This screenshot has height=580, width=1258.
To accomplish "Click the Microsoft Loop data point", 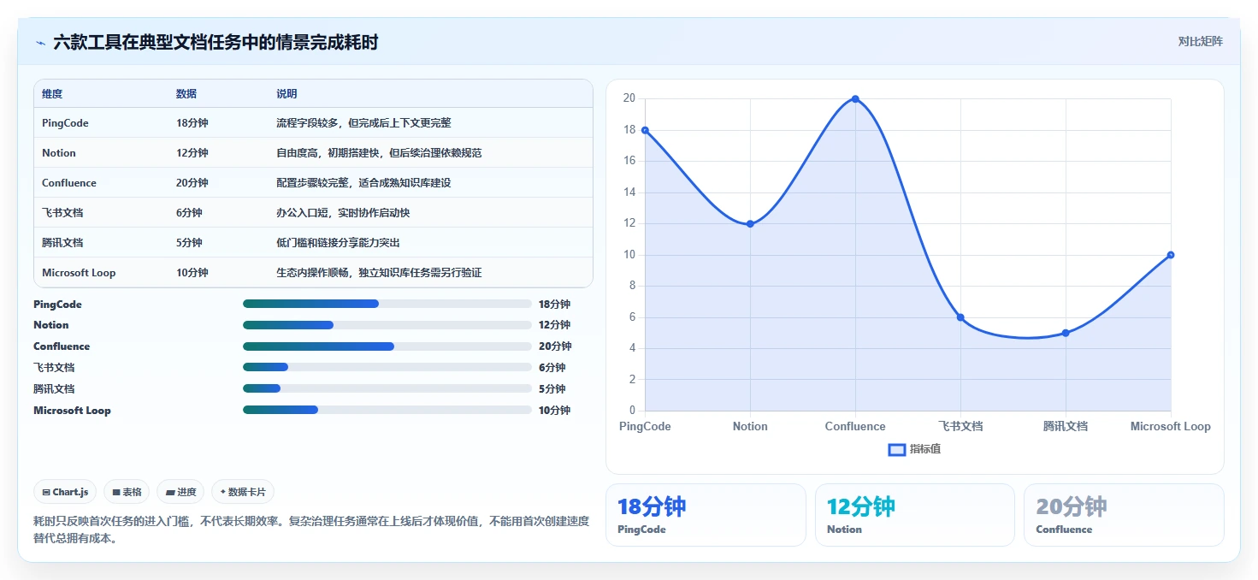I will 1171,255.
